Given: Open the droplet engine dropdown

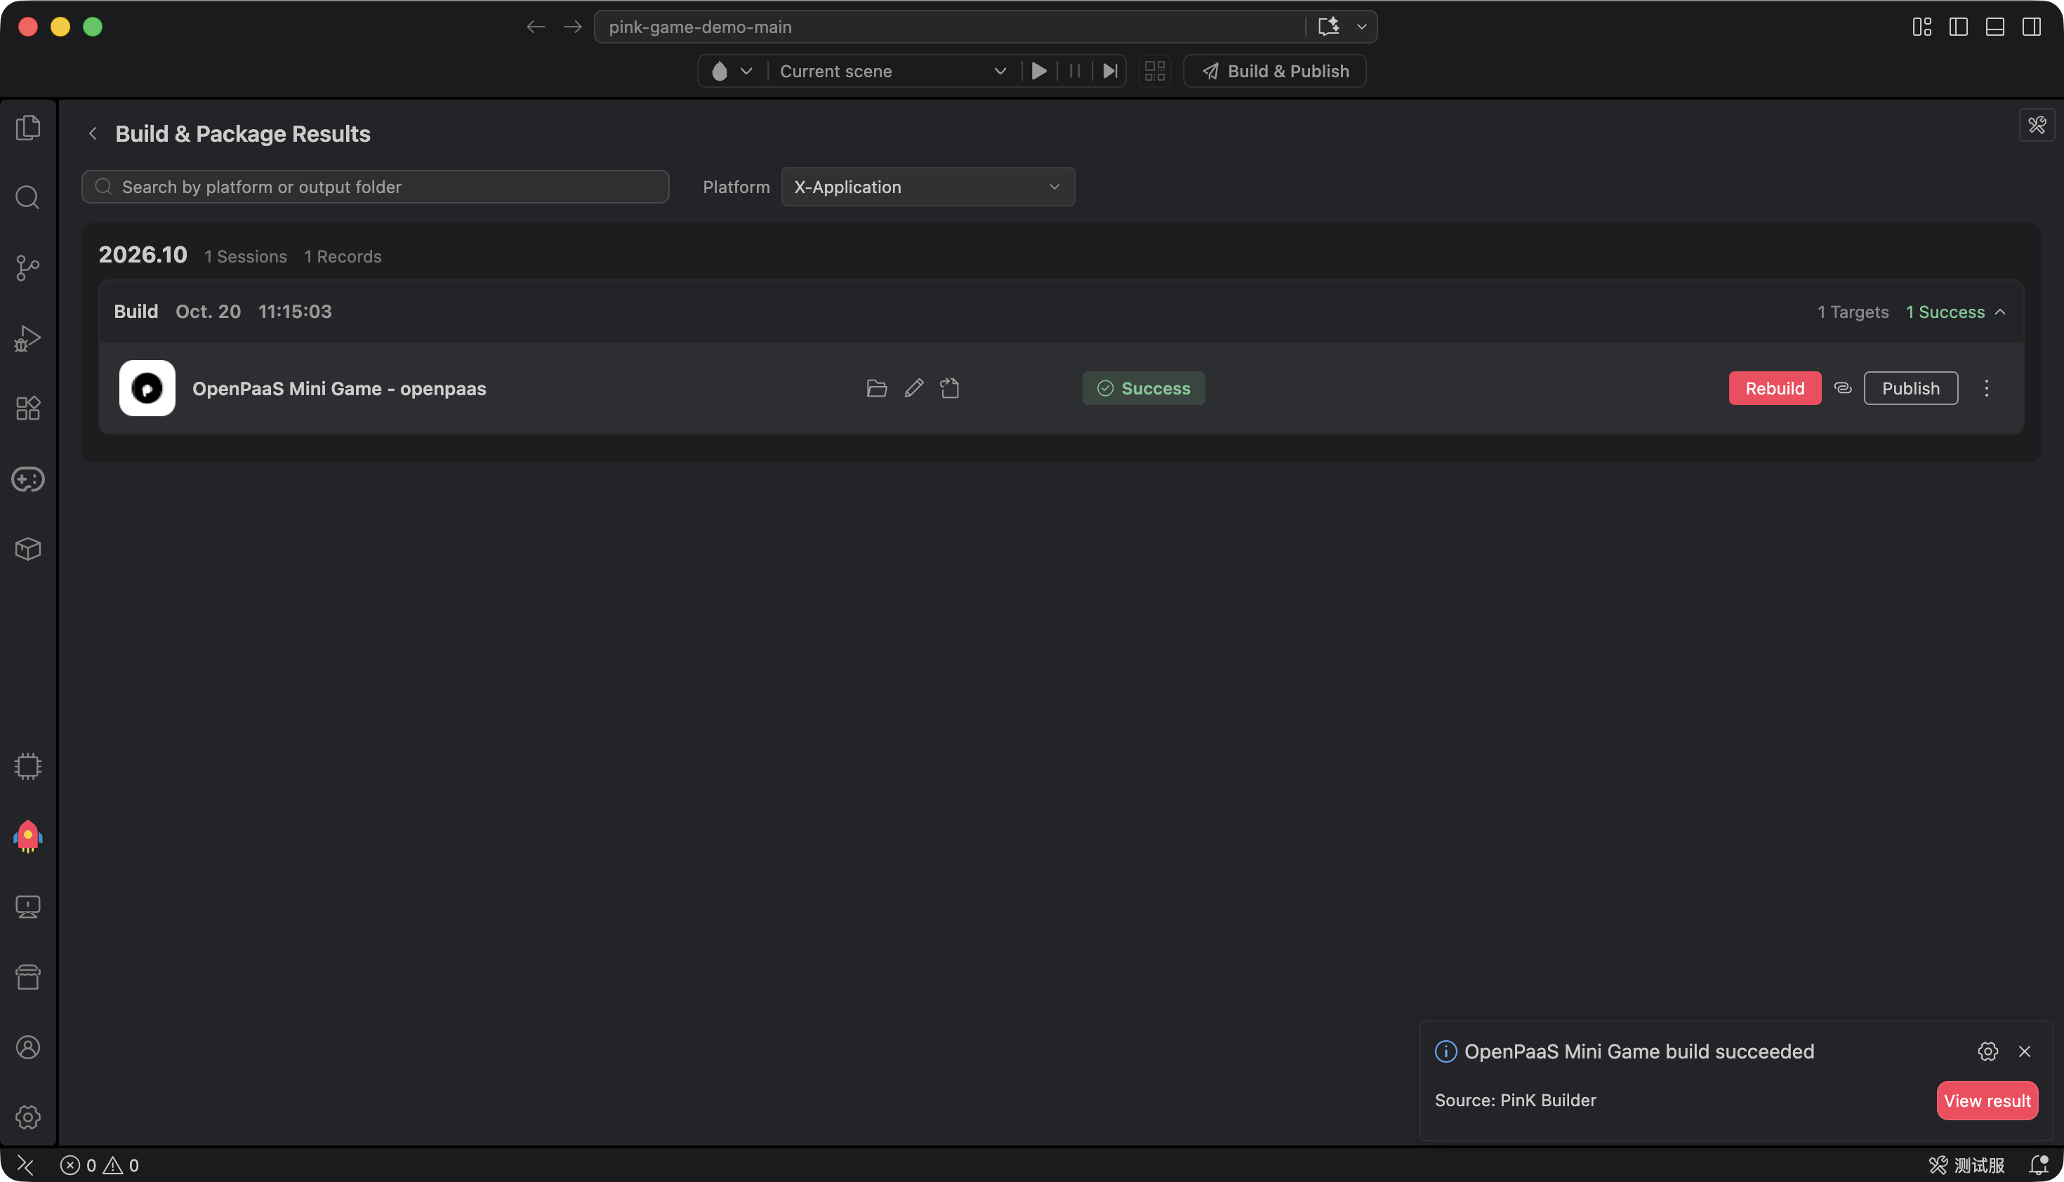Looking at the screenshot, I should click(732, 72).
